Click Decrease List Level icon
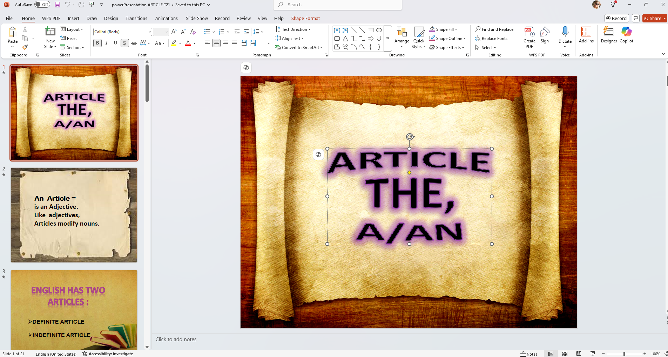Image resolution: width=668 pixels, height=357 pixels. click(237, 32)
